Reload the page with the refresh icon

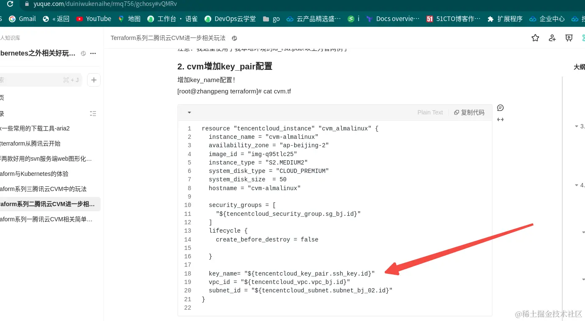[x=10, y=4]
